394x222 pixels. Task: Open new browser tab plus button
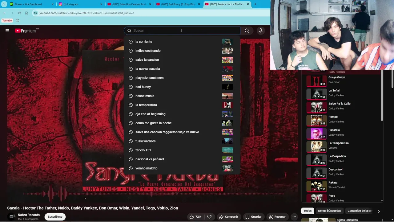[x=255, y=4]
